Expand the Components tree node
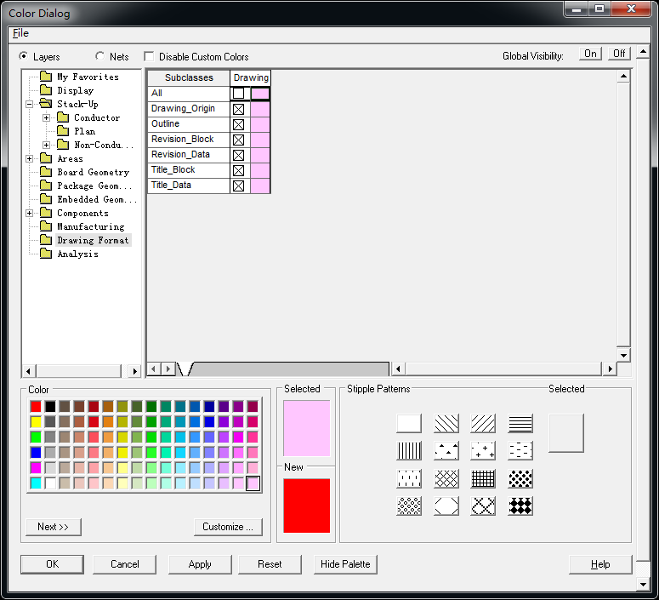 click(x=30, y=213)
